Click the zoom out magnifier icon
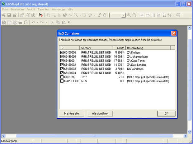The width and height of the screenshot is (193, 144). tap(134, 15)
